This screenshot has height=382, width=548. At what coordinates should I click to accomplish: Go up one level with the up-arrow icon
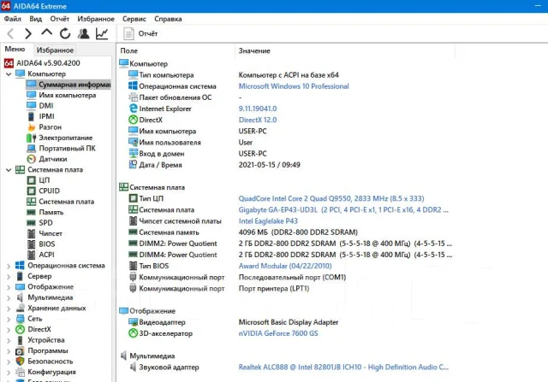pos(46,33)
